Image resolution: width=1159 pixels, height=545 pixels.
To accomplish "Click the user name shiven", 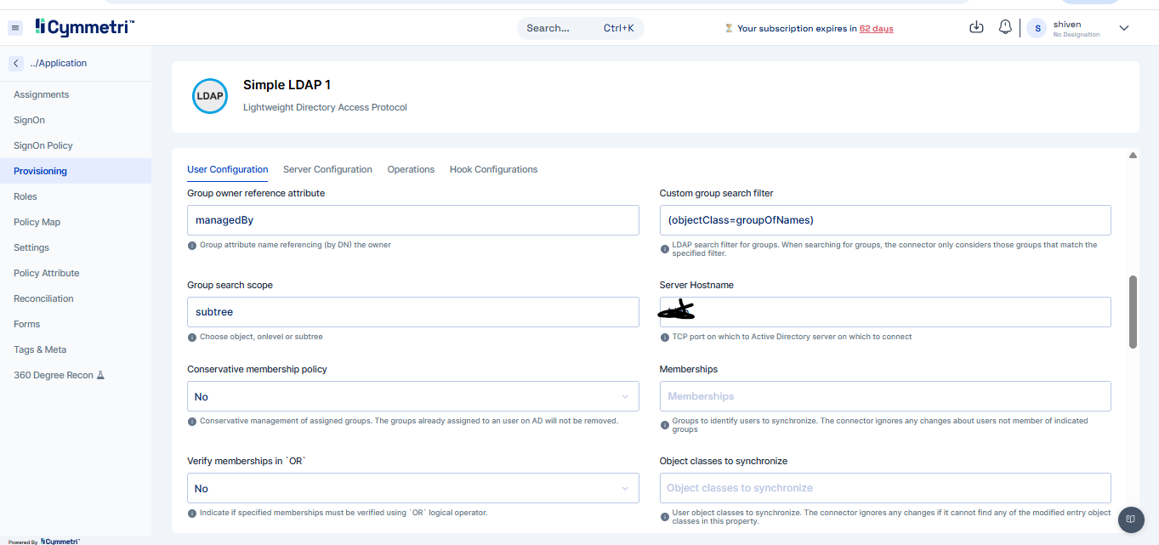I will pyautogui.click(x=1067, y=24).
